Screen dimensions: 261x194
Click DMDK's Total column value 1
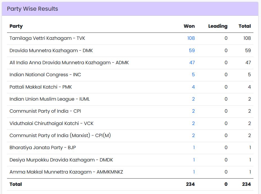250,160
